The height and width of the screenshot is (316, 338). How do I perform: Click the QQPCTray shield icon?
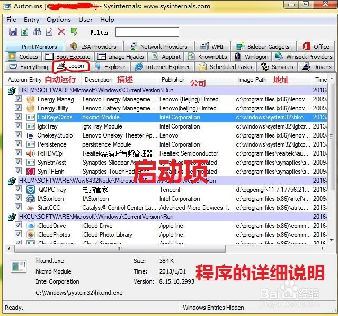tap(31, 190)
